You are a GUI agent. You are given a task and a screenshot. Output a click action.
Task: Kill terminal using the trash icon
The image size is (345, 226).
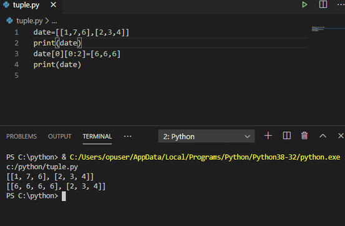coord(304,135)
